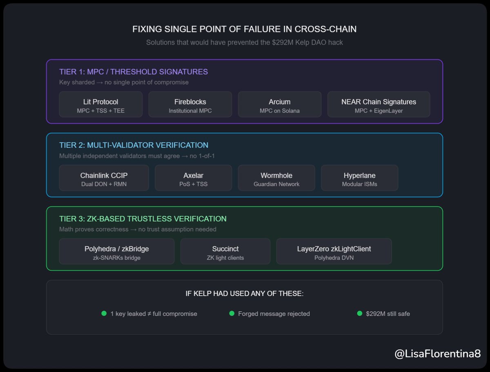490x372 pixels.
Task: Click the main title 'Fixing Single Point of Failure'
Action: (x=244, y=29)
